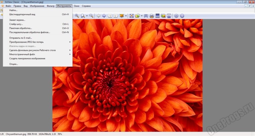Select Захват экрана... menu entry

click(38, 20)
